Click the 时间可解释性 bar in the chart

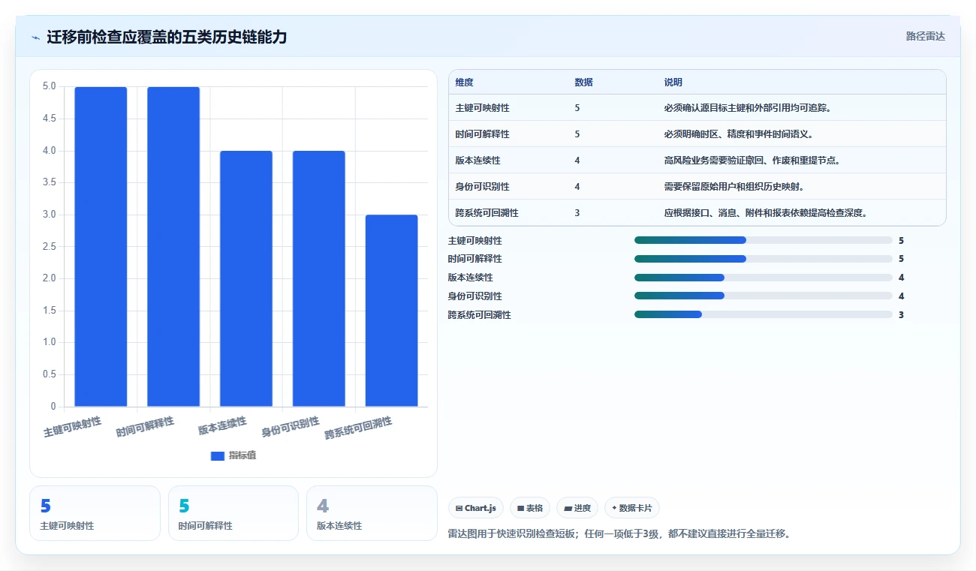tap(173, 247)
